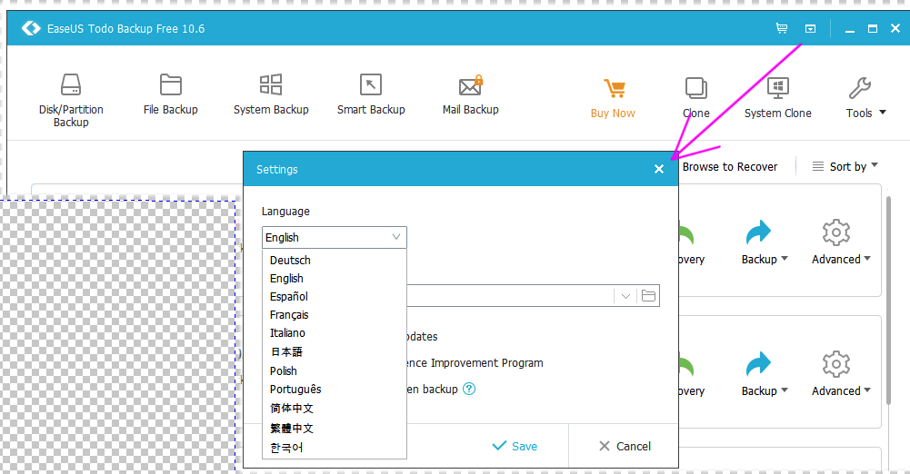Open Disk/Partition Backup tool
910x474 pixels.
[71, 100]
